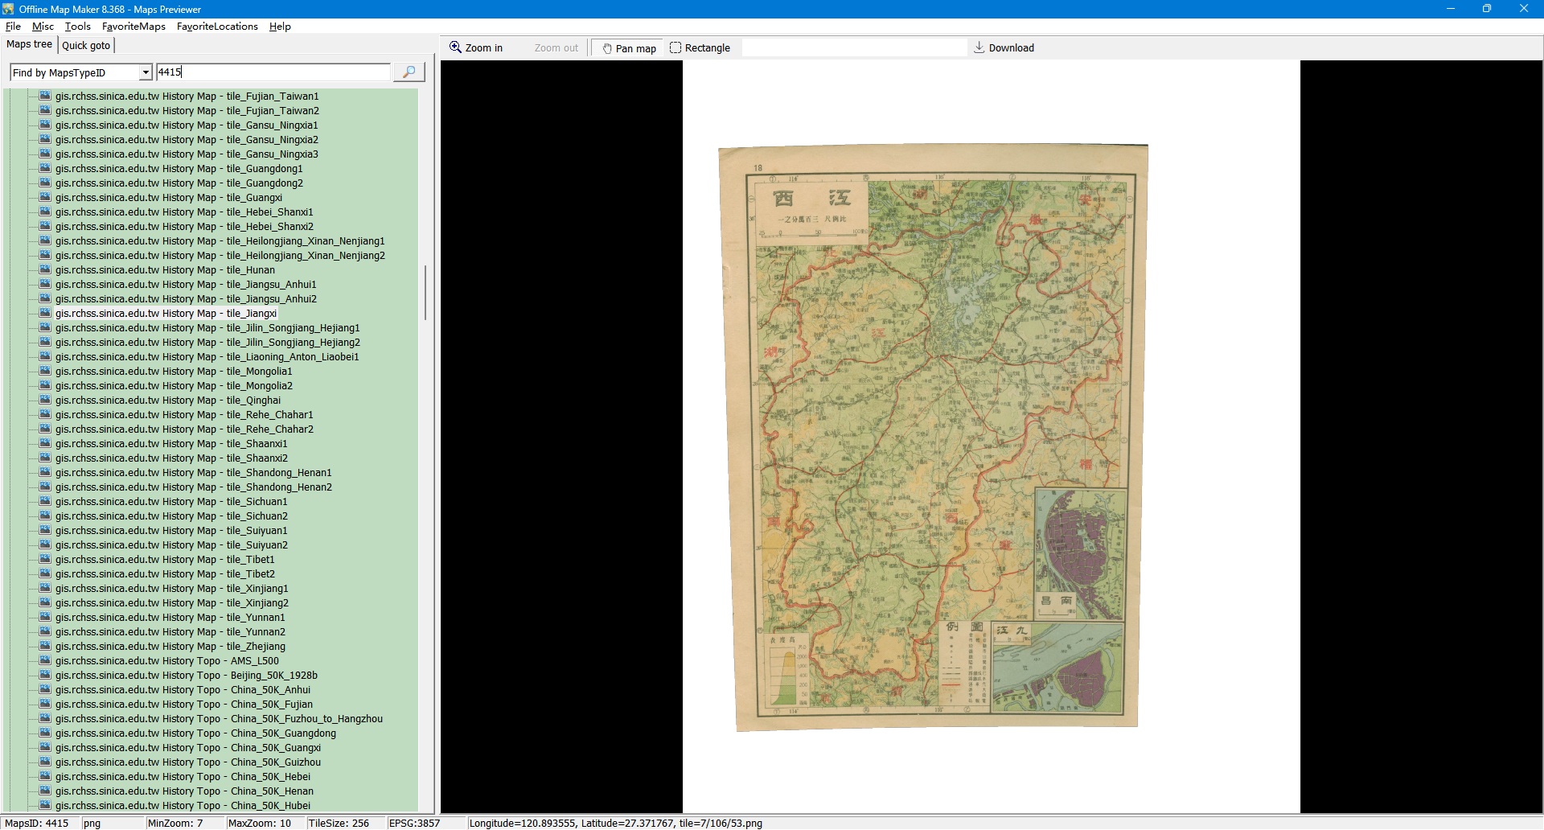The width and height of the screenshot is (1544, 830).
Task: Open the File menu
Action: point(13,27)
